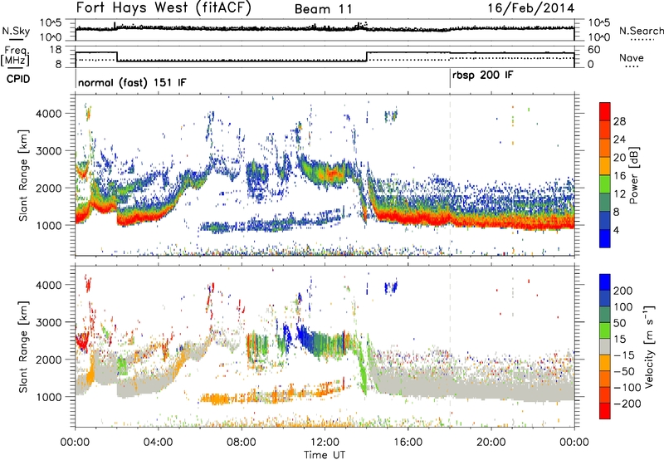Click the dashed 18:00 marker in power panel
The image size is (664, 460).
pyautogui.click(x=450, y=175)
